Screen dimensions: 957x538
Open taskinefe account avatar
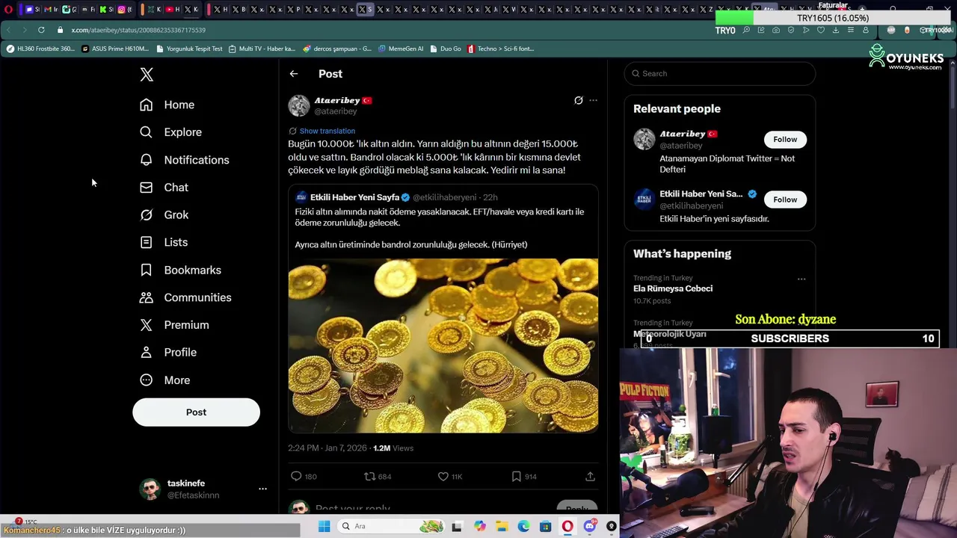tap(150, 489)
